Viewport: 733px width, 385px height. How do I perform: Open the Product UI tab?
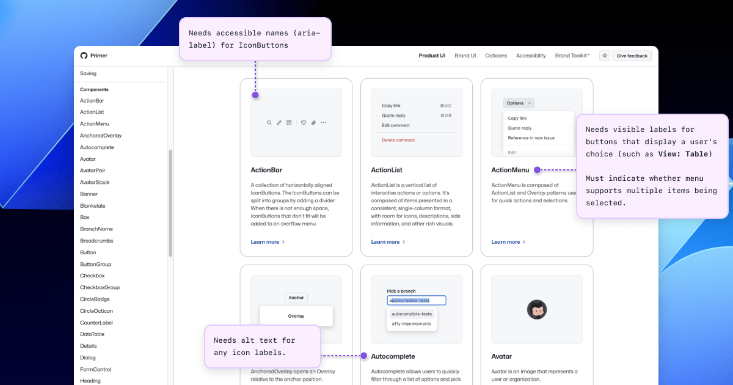point(432,56)
